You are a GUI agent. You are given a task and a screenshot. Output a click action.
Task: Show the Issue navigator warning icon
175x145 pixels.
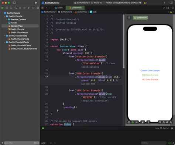point(20,8)
